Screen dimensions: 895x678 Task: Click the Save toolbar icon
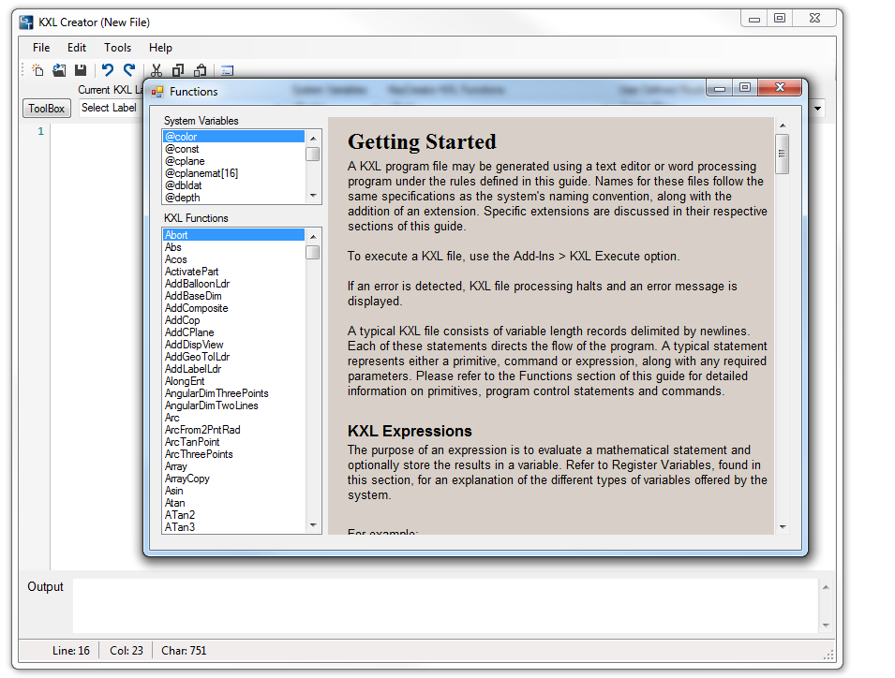point(81,70)
